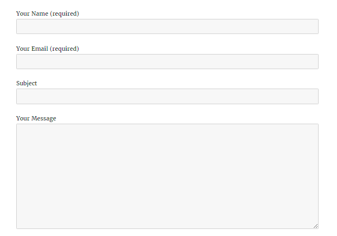This screenshot has width=337, height=236.
Task: Click the "Your Message" label text
Action: point(36,118)
